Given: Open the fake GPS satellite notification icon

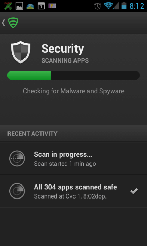Looking at the screenshot, I should click(8, 6).
